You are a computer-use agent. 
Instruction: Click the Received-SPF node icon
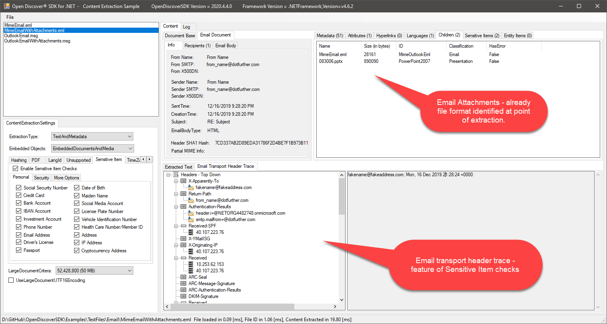point(183,226)
